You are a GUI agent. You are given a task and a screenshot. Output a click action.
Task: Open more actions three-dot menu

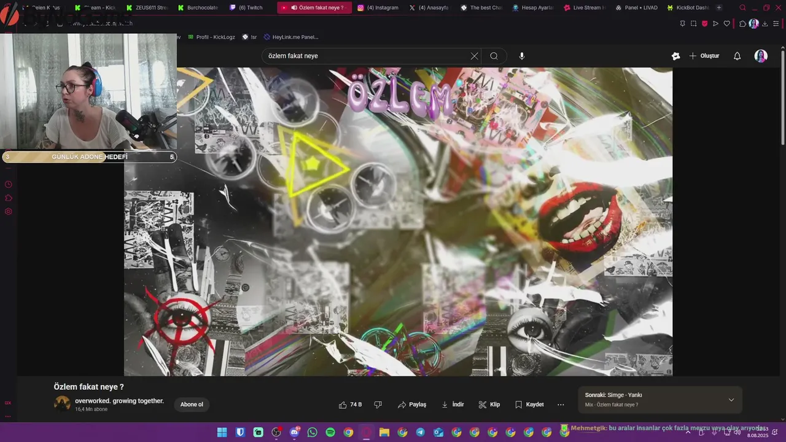point(561,405)
